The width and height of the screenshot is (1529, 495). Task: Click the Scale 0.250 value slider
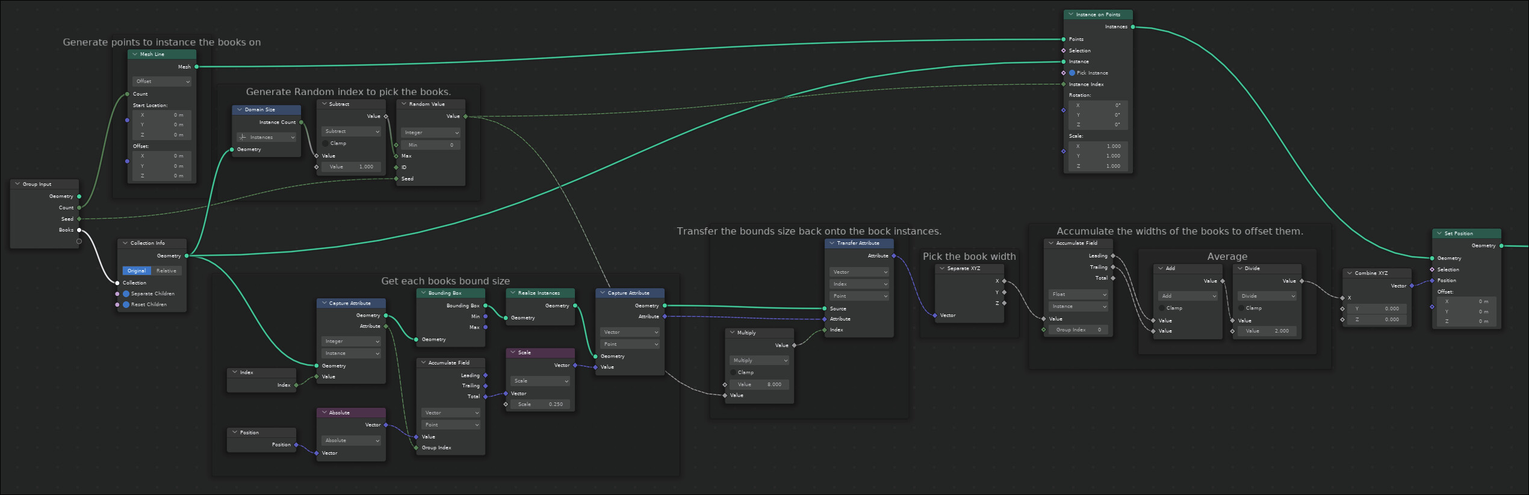point(541,404)
